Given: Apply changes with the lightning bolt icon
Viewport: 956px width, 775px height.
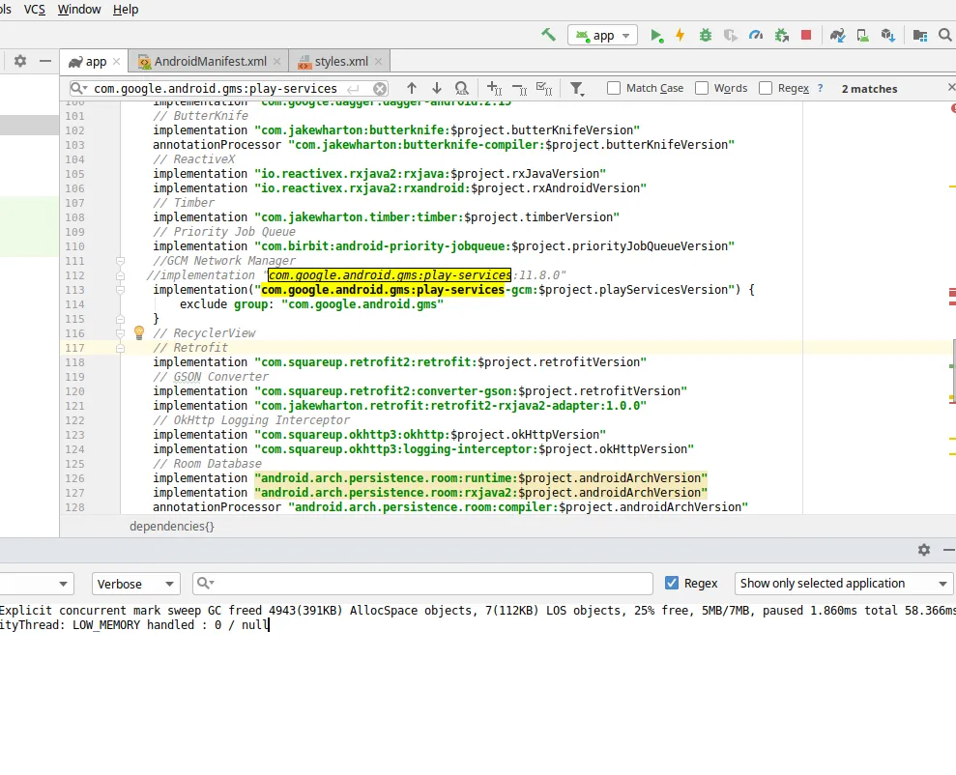Looking at the screenshot, I should [x=680, y=36].
